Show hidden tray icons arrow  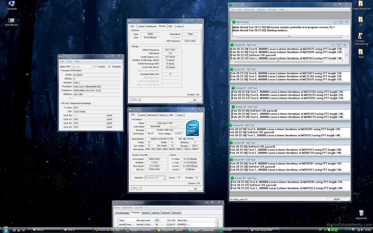325,230
